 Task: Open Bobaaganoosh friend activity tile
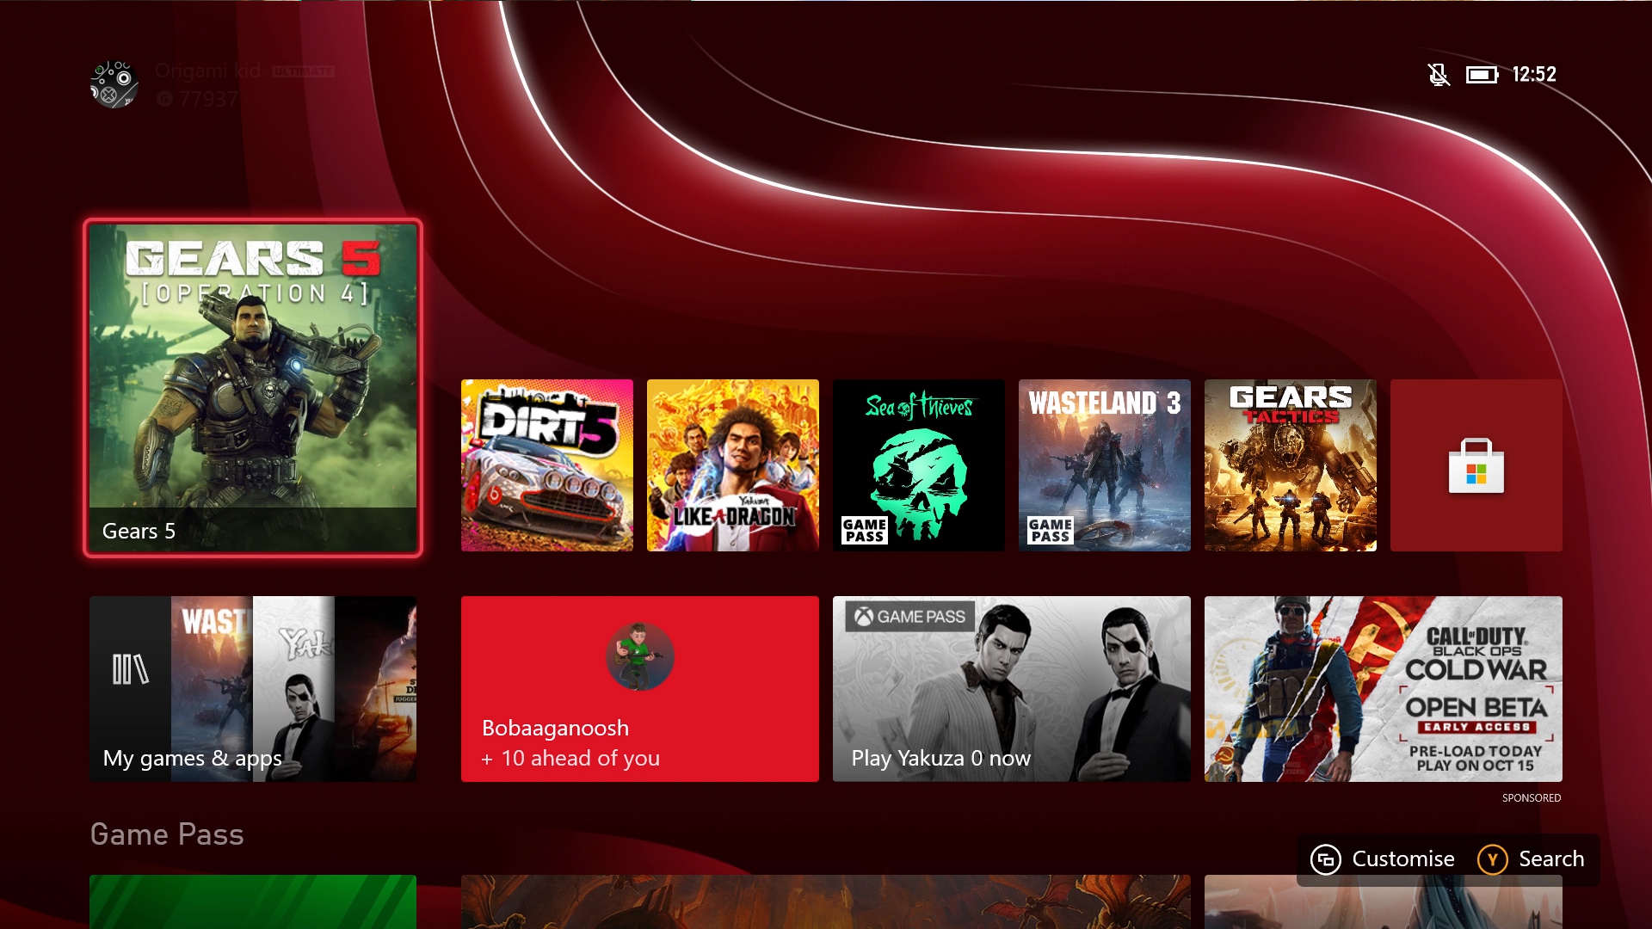pos(640,688)
